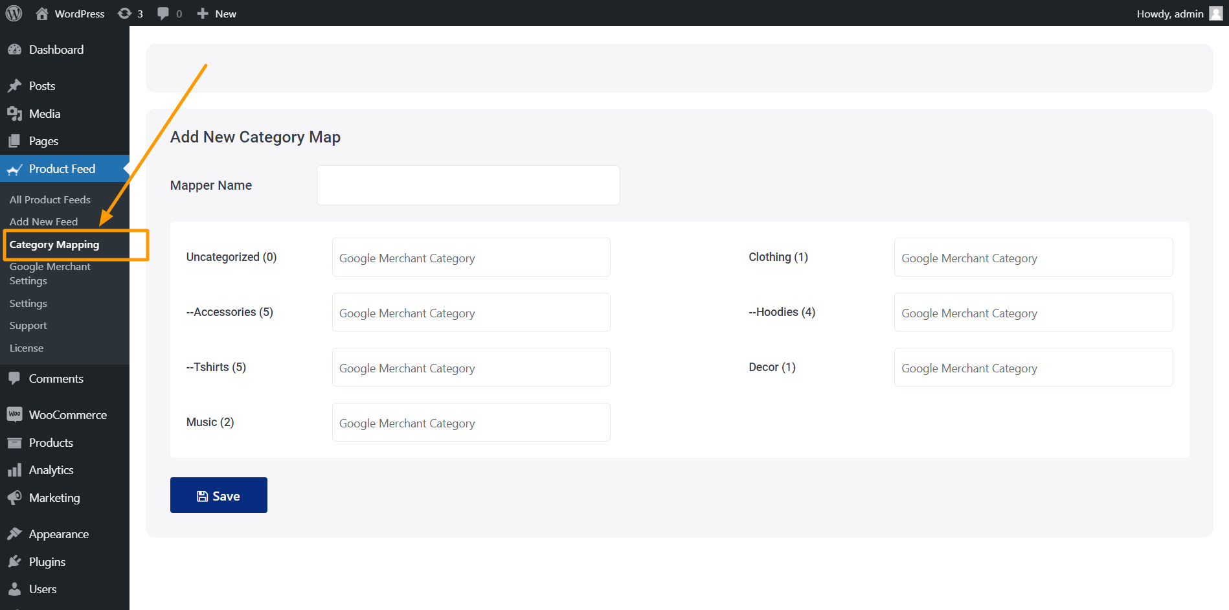Click the --Accessories (5) category label
Screen dimensions: 1229x610
coord(229,312)
